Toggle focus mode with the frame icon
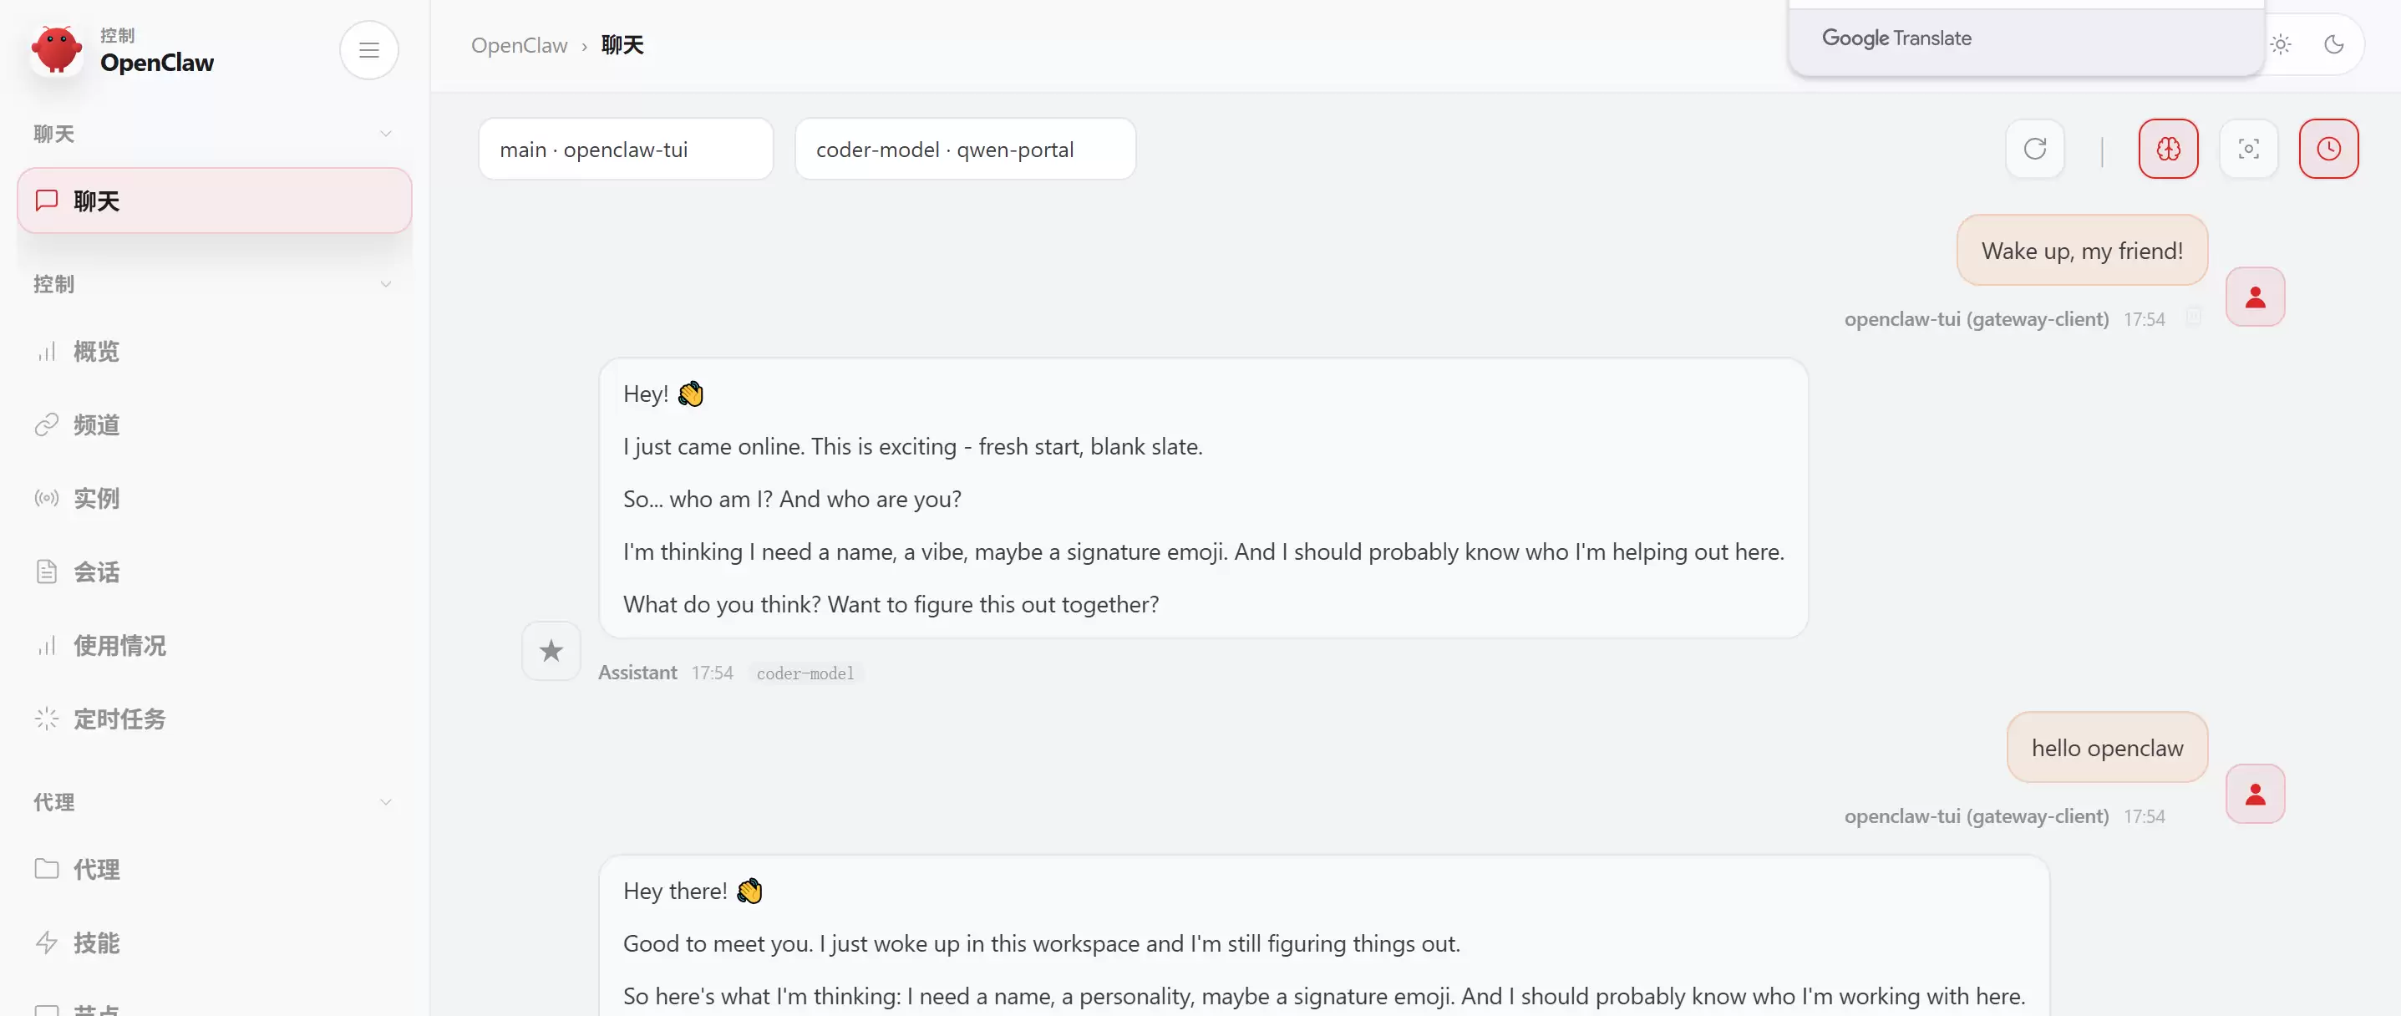This screenshot has width=2401, height=1016. 2248,148
